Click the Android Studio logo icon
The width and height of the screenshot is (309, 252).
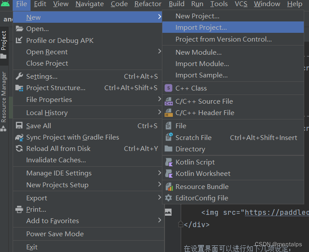coord(5,3)
